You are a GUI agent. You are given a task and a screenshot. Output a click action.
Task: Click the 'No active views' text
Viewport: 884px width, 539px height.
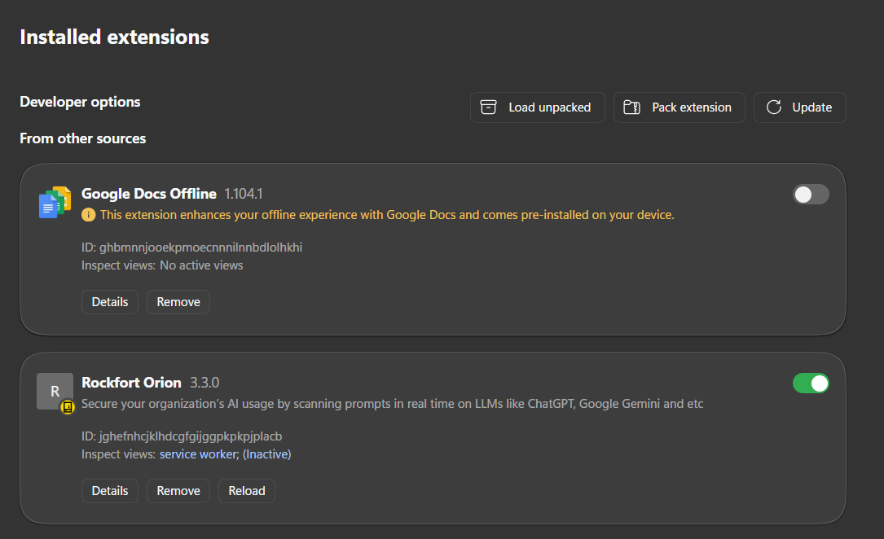[x=201, y=265]
